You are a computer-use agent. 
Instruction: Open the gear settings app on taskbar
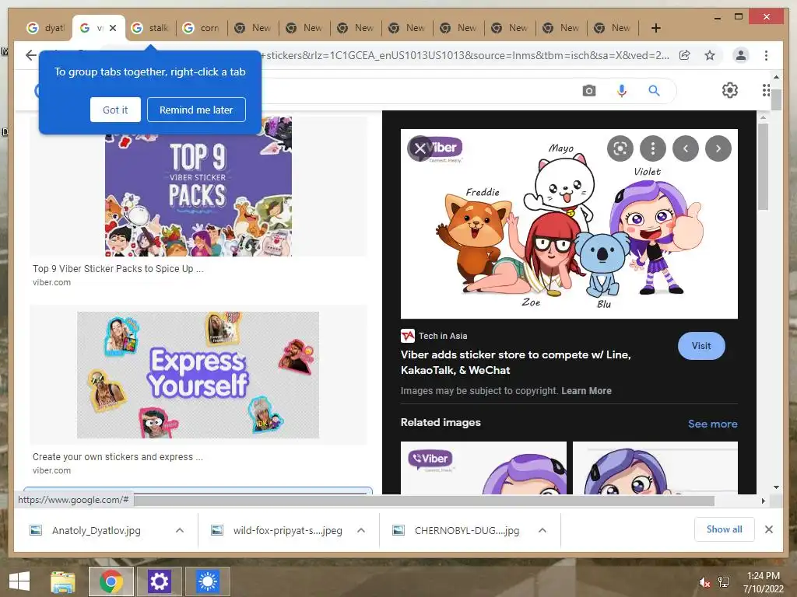[x=159, y=581]
